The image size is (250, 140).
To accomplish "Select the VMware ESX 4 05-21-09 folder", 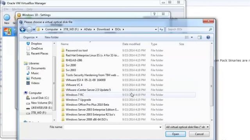I will (x=86, y=80).
